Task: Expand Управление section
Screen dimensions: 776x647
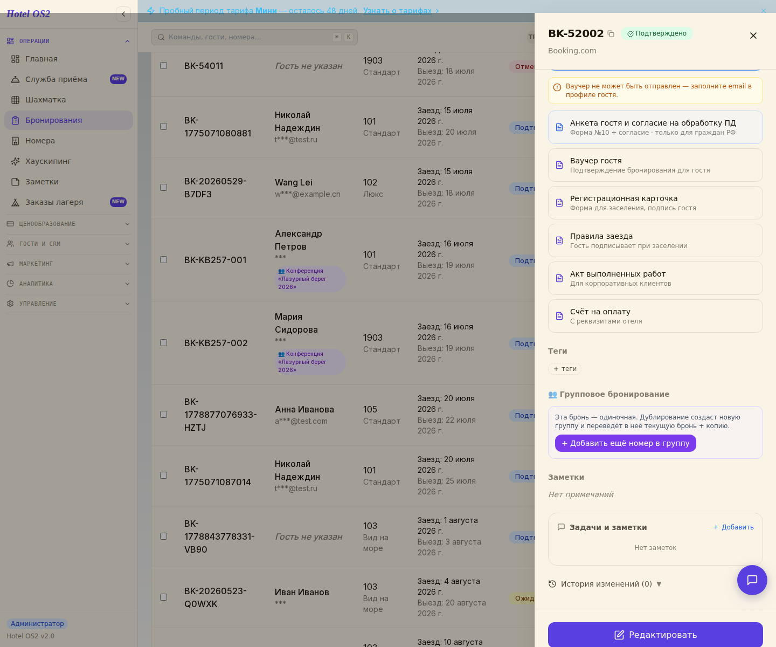Action: 68,304
